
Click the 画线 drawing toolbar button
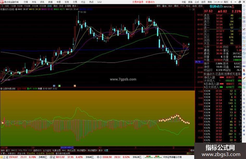176,6
